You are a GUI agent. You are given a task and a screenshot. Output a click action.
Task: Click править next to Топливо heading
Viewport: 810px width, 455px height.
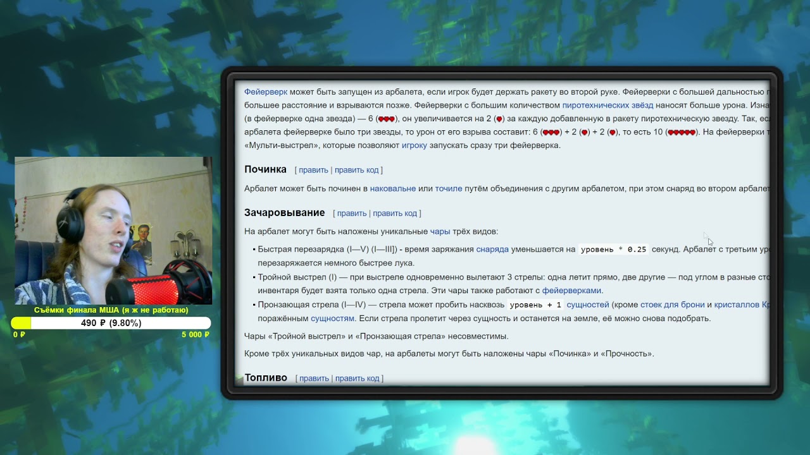[314, 379]
